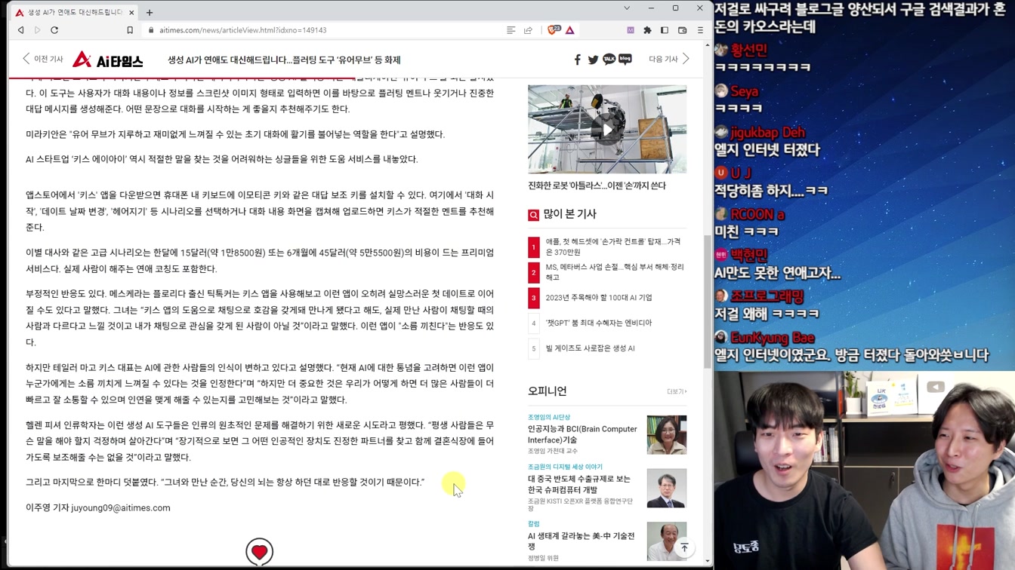
Task: Open a new tab with the plus button
Action: (x=150, y=12)
